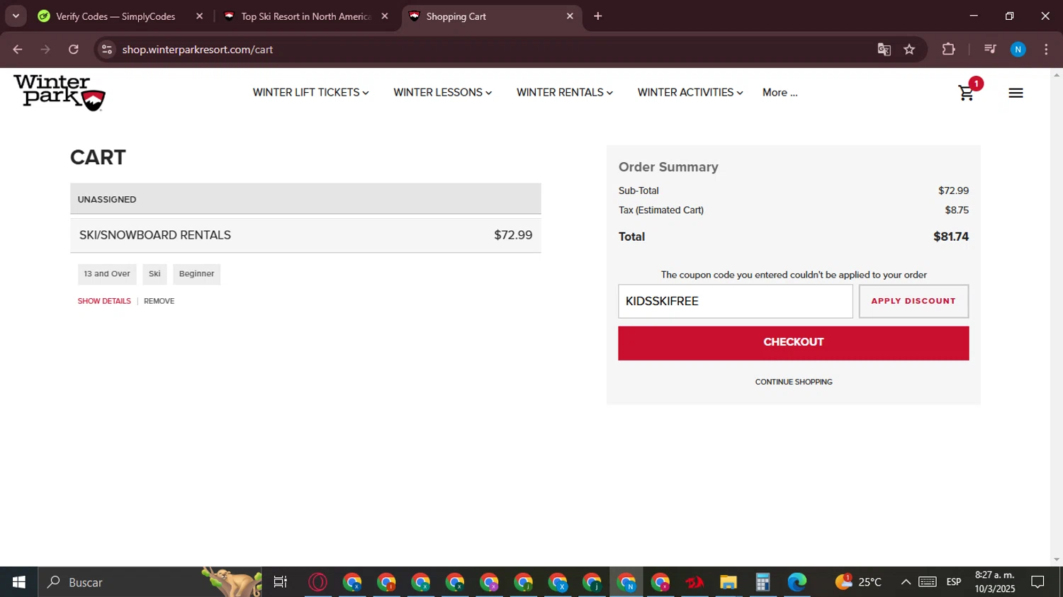Viewport: 1063px width, 597px height.
Task: Open Opera browser from taskbar
Action: click(x=318, y=582)
